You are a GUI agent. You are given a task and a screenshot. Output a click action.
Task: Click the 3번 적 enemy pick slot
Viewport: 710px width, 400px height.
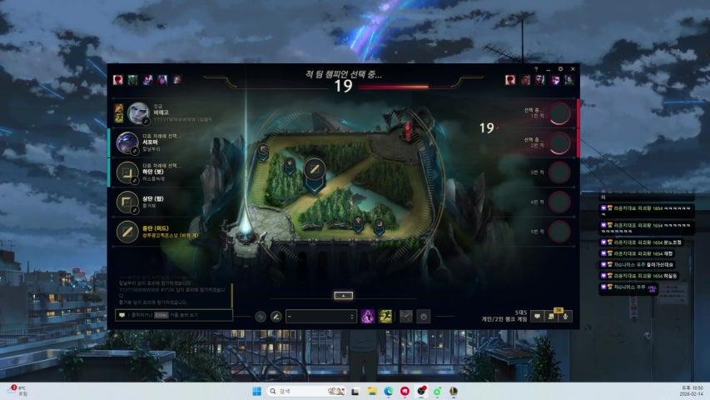(559, 172)
